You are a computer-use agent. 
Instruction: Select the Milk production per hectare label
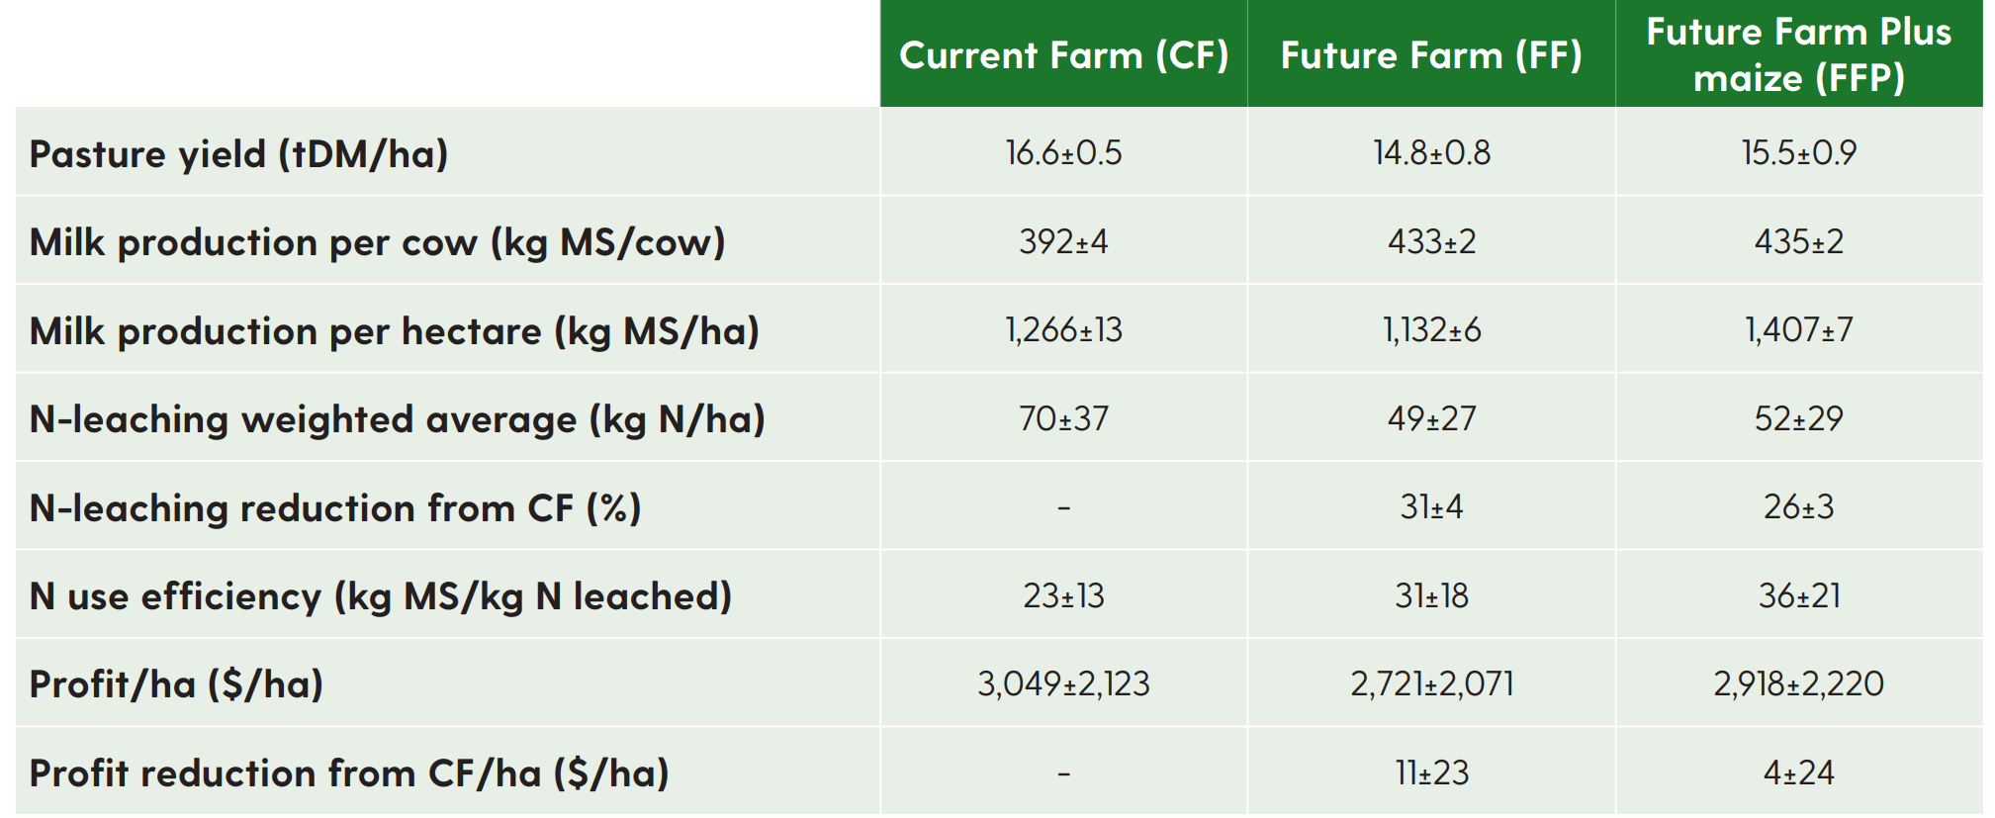pos(394,331)
